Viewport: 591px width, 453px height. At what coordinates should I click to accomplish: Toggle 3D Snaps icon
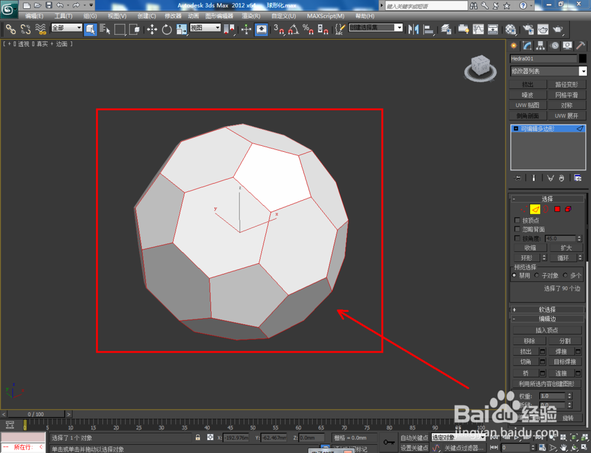pyautogui.click(x=278, y=29)
